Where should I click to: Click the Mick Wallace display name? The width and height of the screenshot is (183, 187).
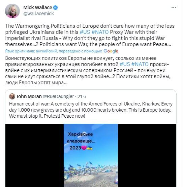tap(38, 7)
